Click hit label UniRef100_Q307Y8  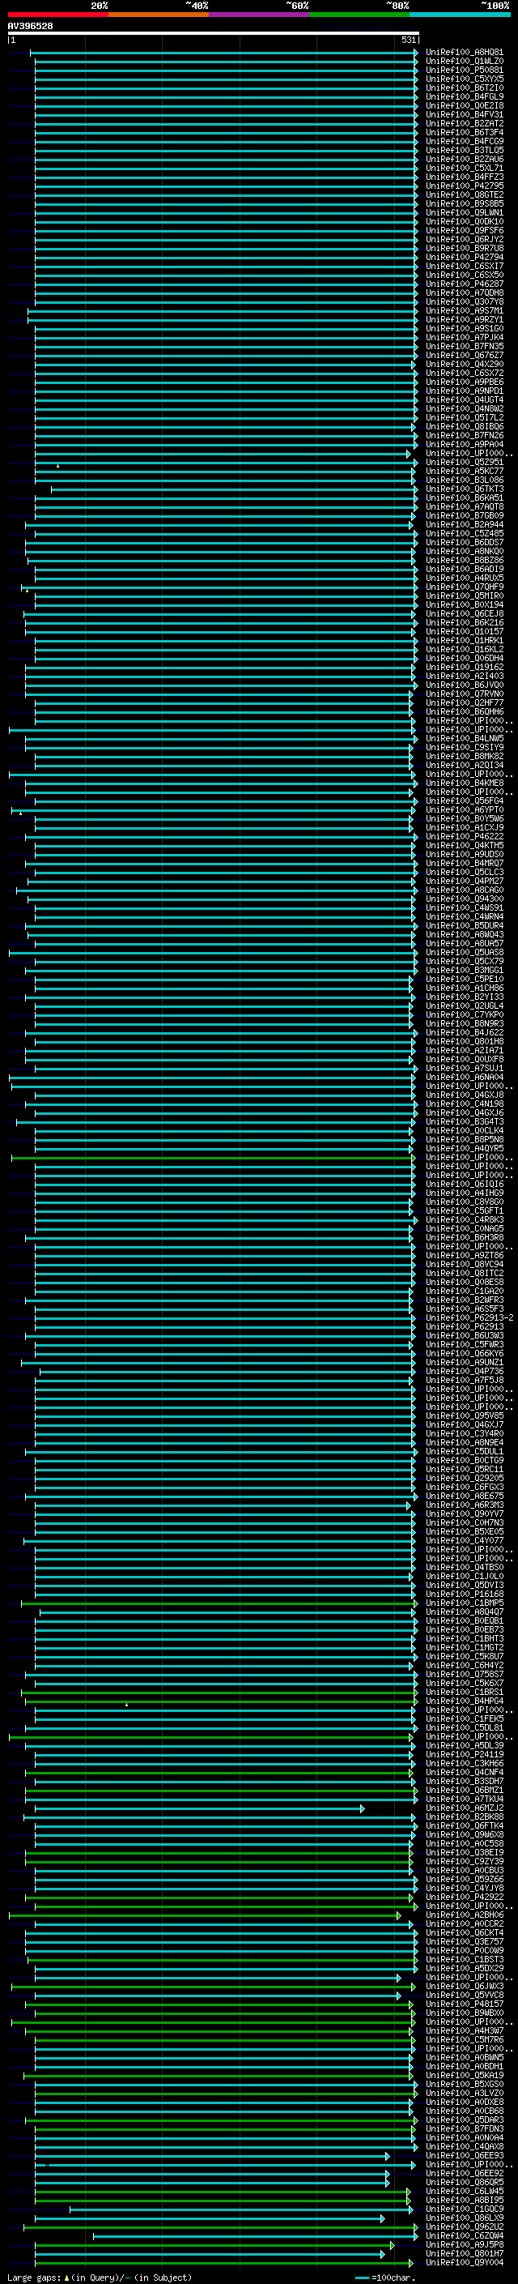pyautogui.click(x=464, y=301)
